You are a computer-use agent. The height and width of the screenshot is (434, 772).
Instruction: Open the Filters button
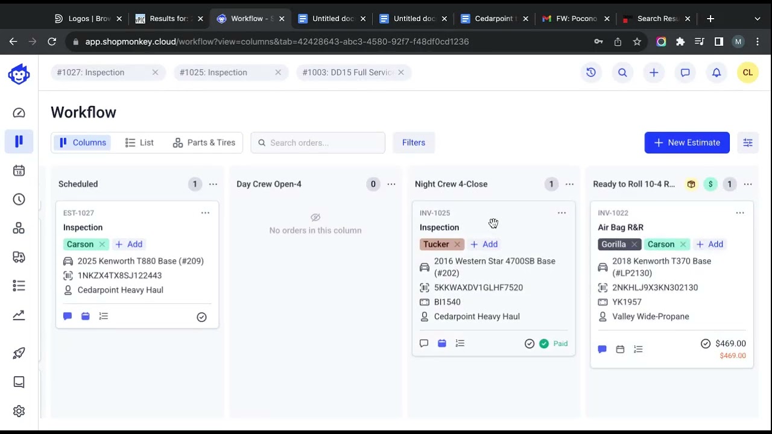(414, 143)
